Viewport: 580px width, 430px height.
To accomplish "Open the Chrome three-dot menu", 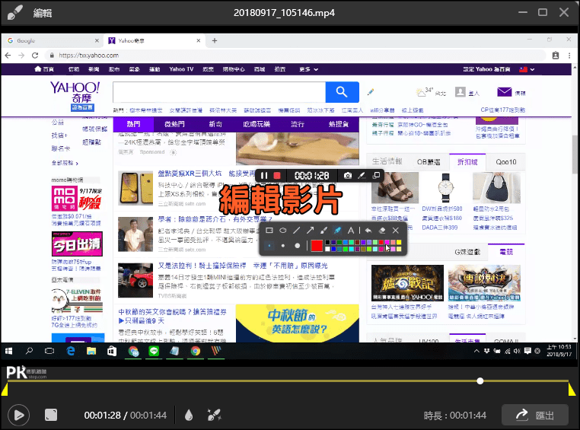I will pyautogui.click(x=569, y=56).
